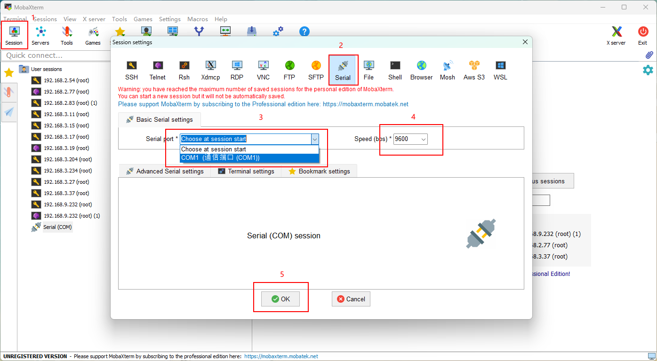Viewport: 657px width, 361px height.
Task: Open the Terminal menu
Action: (x=15, y=19)
